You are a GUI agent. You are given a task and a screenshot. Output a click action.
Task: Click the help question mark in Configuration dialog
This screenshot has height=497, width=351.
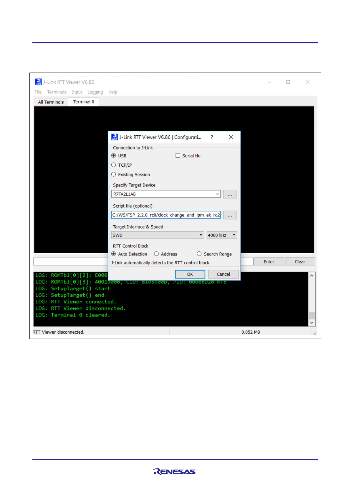tap(212, 137)
